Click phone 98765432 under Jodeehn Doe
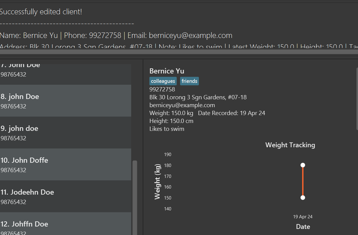The image size is (358, 235). click(x=13, y=202)
